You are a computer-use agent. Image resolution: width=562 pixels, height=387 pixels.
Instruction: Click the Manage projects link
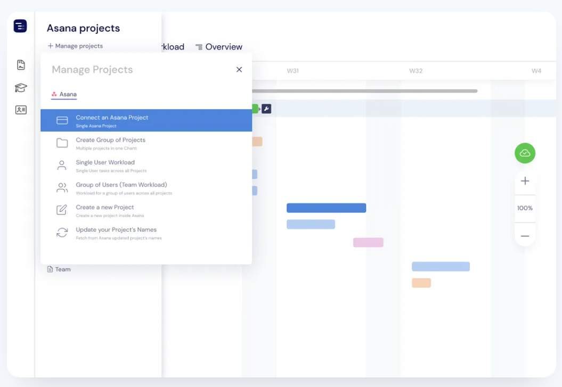pyautogui.click(x=75, y=46)
